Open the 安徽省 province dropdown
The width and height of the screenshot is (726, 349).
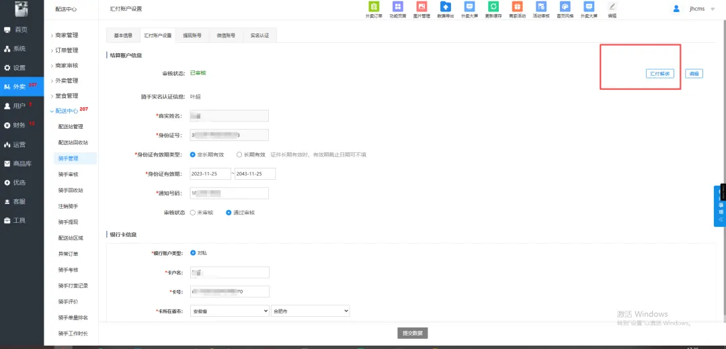pyautogui.click(x=229, y=311)
